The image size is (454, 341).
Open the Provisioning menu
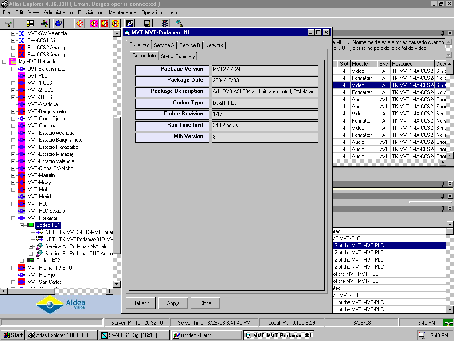coord(90,12)
